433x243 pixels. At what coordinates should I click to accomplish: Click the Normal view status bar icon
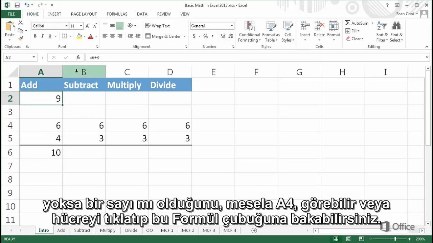336,239
